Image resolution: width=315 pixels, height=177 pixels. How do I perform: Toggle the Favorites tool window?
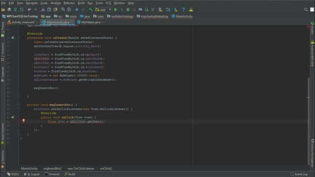tap(2, 159)
